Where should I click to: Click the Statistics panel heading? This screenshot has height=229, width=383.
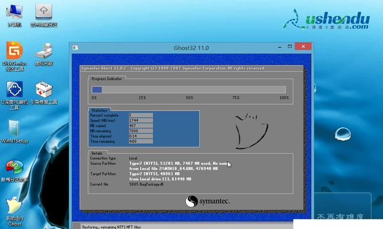click(x=99, y=110)
